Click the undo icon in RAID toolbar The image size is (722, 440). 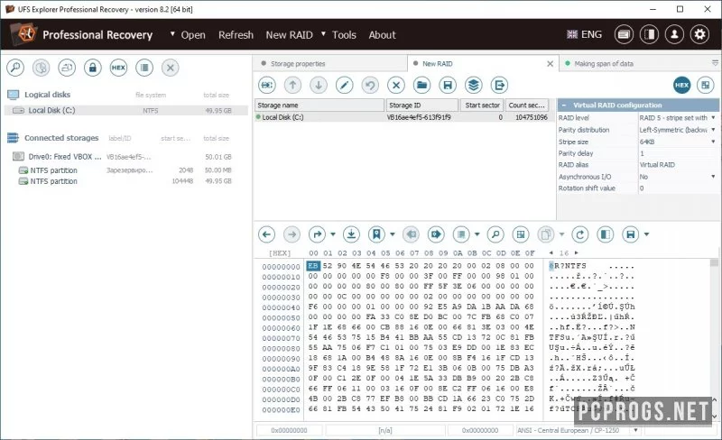point(370,85)
